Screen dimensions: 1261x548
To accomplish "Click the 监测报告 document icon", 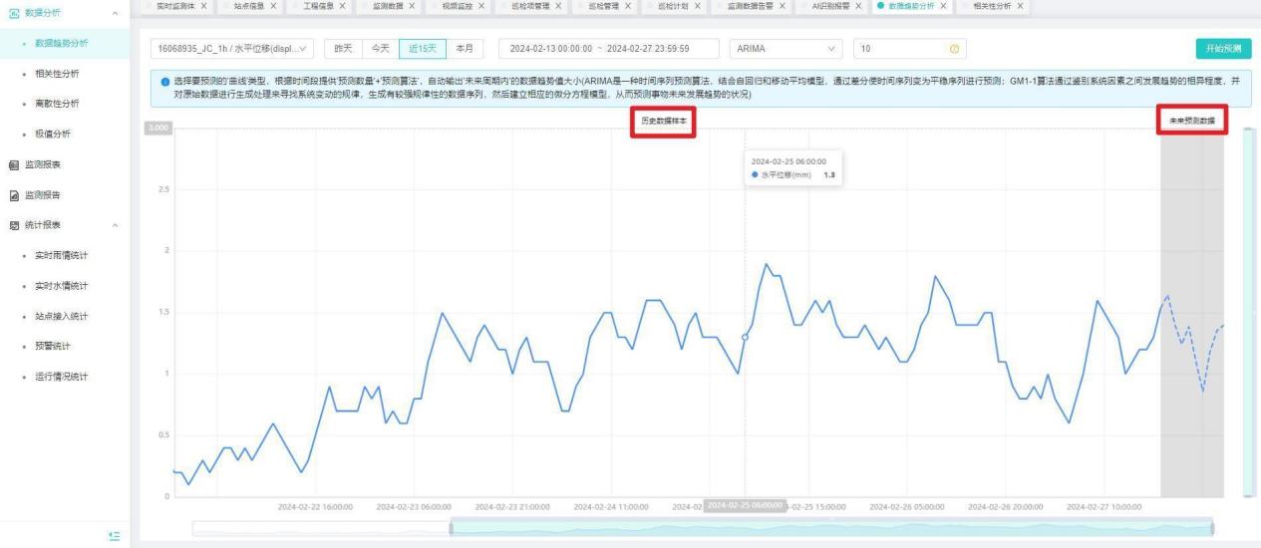I will (12, 195).
